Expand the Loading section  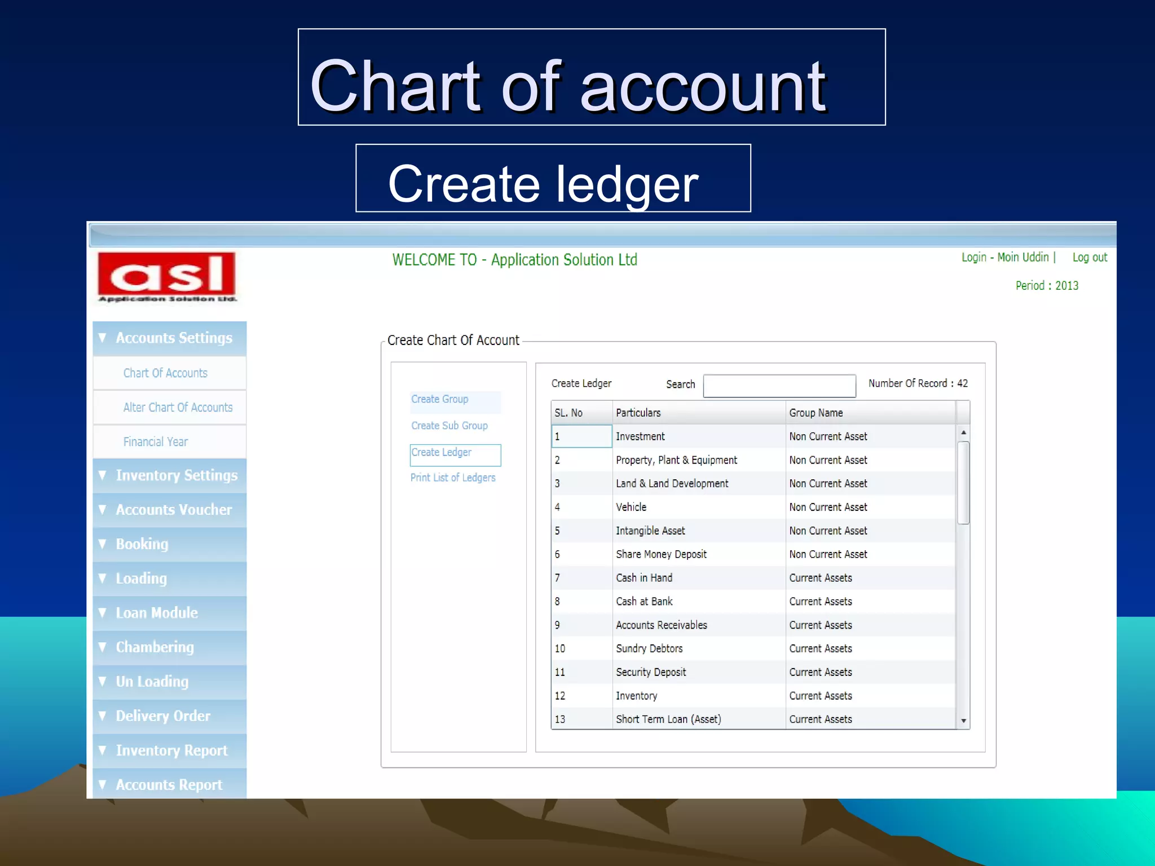pyautogui.click(x=170, y=578)
